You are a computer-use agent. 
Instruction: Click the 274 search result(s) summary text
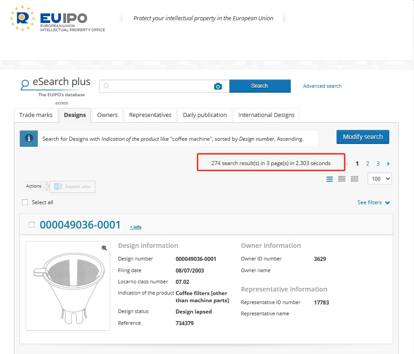pos(271,163)
